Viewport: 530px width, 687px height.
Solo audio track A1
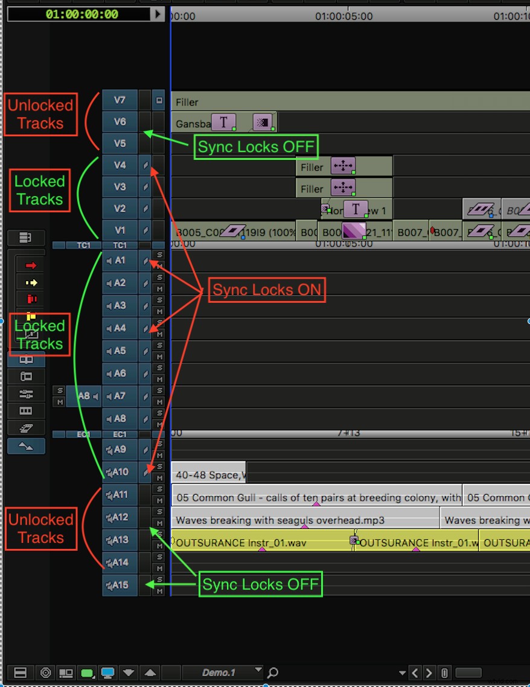pyautogui.click(x=159, y=255)
